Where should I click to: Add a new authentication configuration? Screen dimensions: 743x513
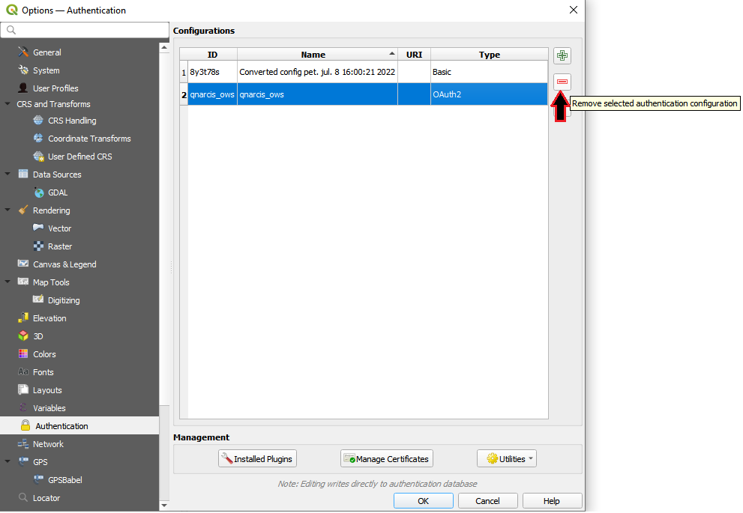tap(562, 55)
